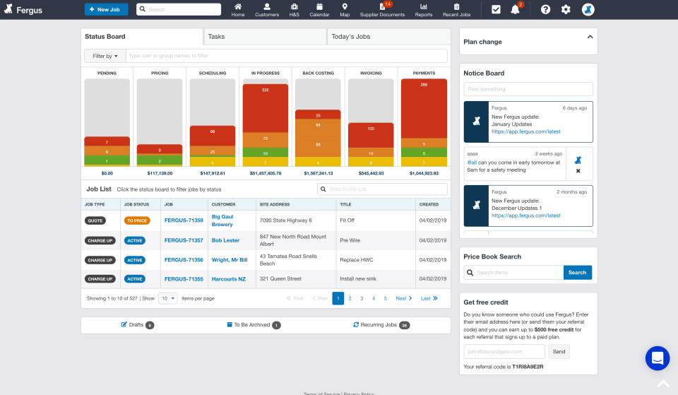This screenshot has width=678, height=395.
Task: Sort by Created column header
Action: pos(429,205)
